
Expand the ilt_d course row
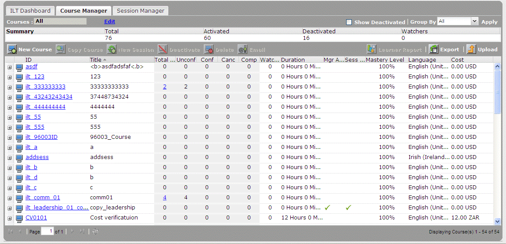(9, 178)
